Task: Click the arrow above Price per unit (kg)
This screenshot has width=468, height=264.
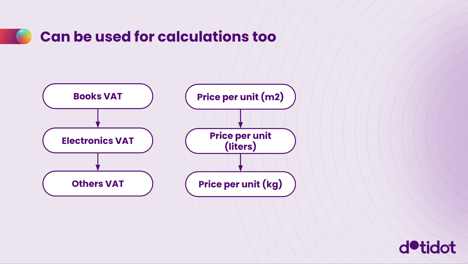Action: point(240,162)
